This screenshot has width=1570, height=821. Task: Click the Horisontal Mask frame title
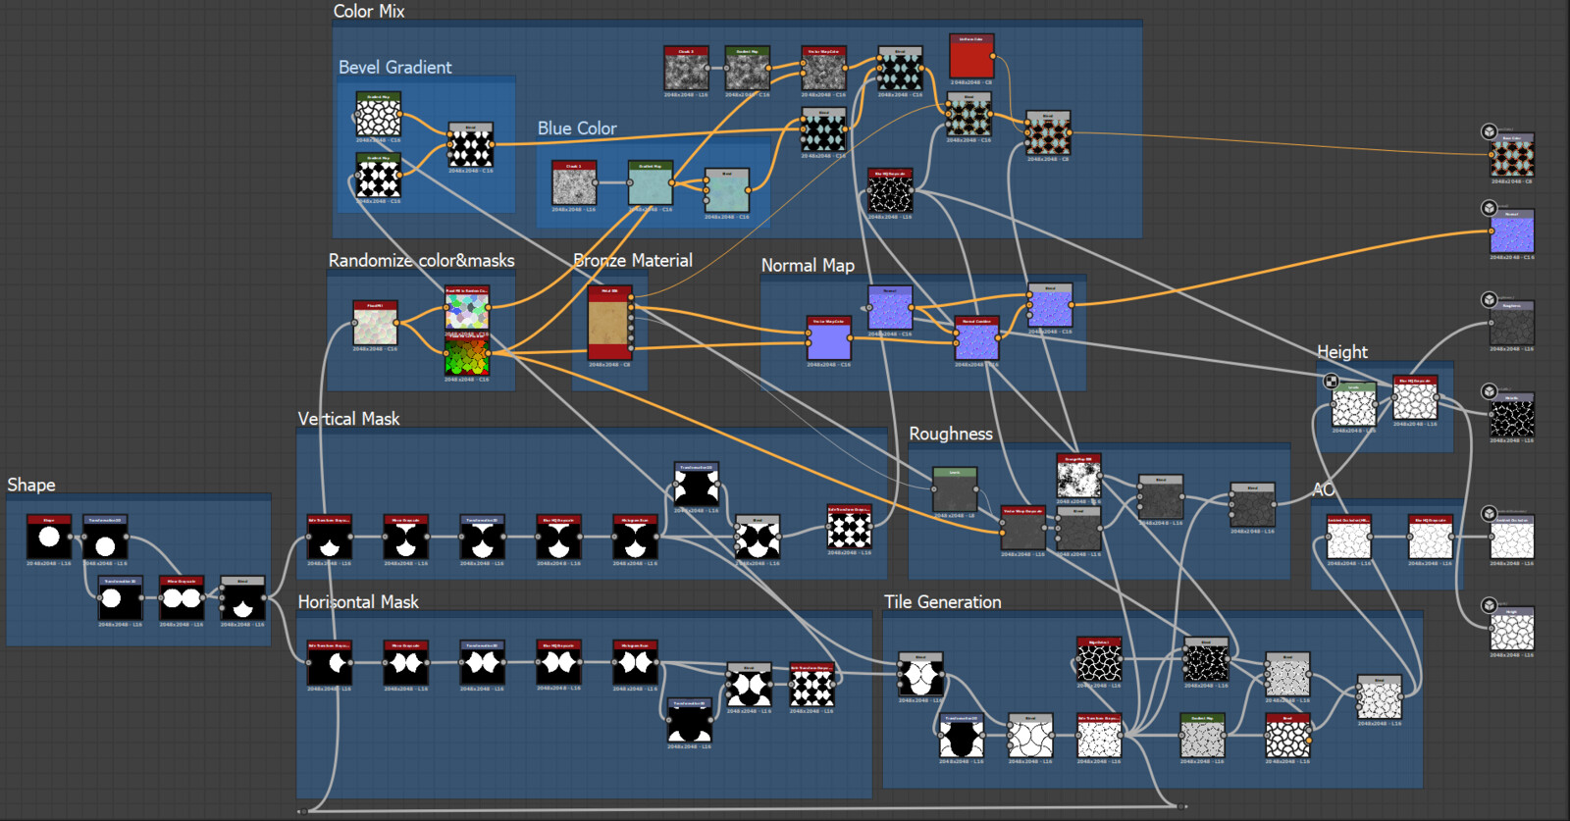point(358,601)
